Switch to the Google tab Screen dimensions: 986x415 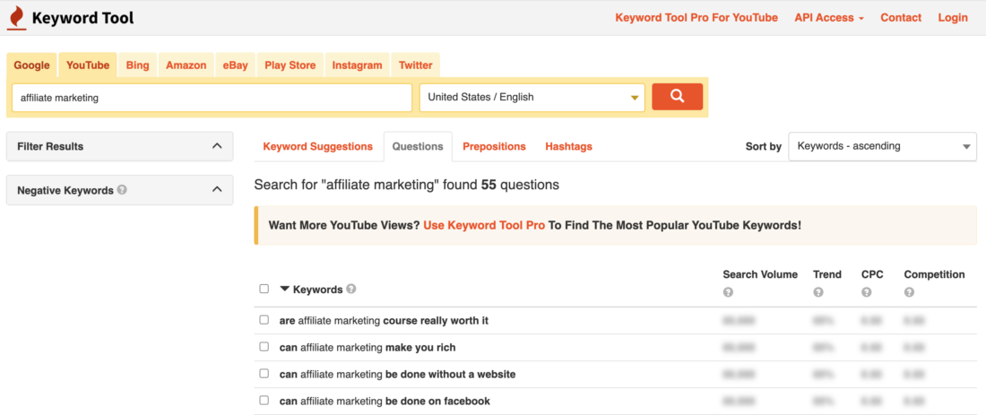[31, 65]
